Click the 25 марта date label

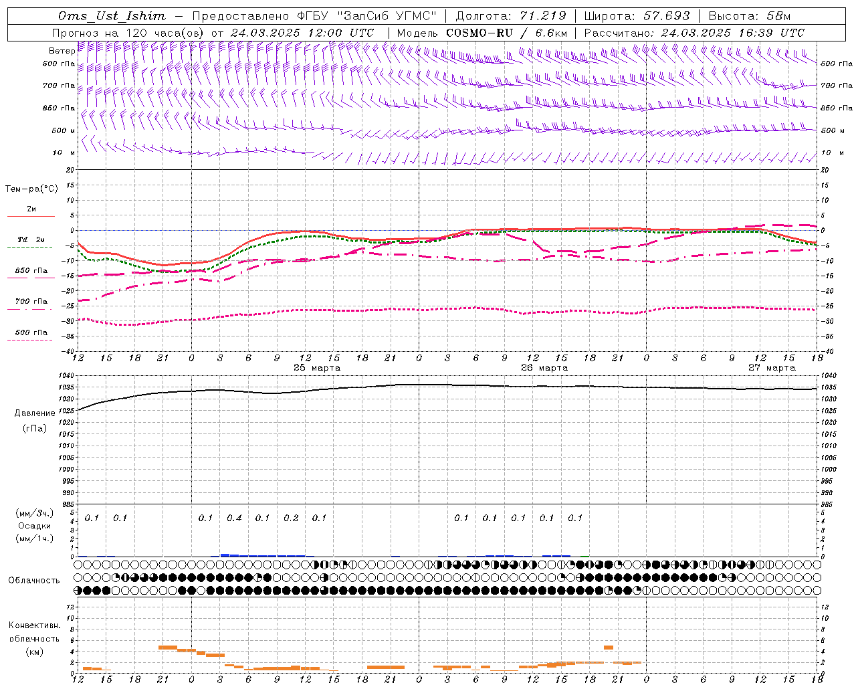pos(317,368)
